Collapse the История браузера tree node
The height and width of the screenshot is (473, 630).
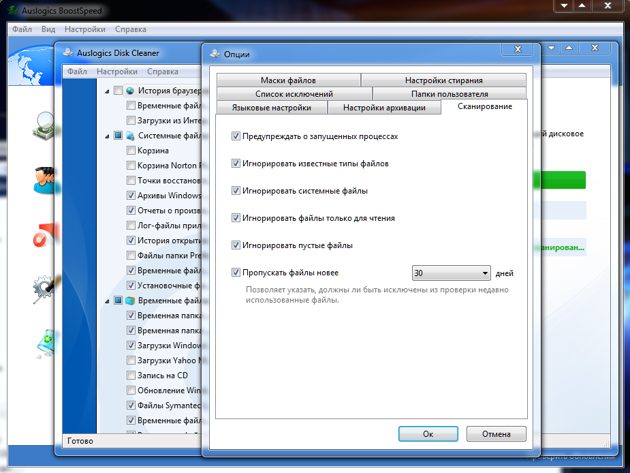pyautogui.click(x=108, y=92)
